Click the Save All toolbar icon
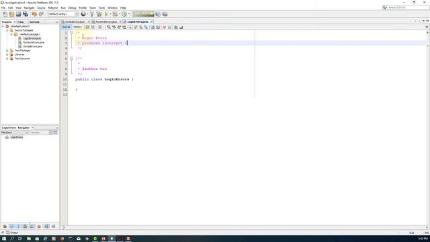The height and width of the screenshot is (242, 430). (26, 14)
